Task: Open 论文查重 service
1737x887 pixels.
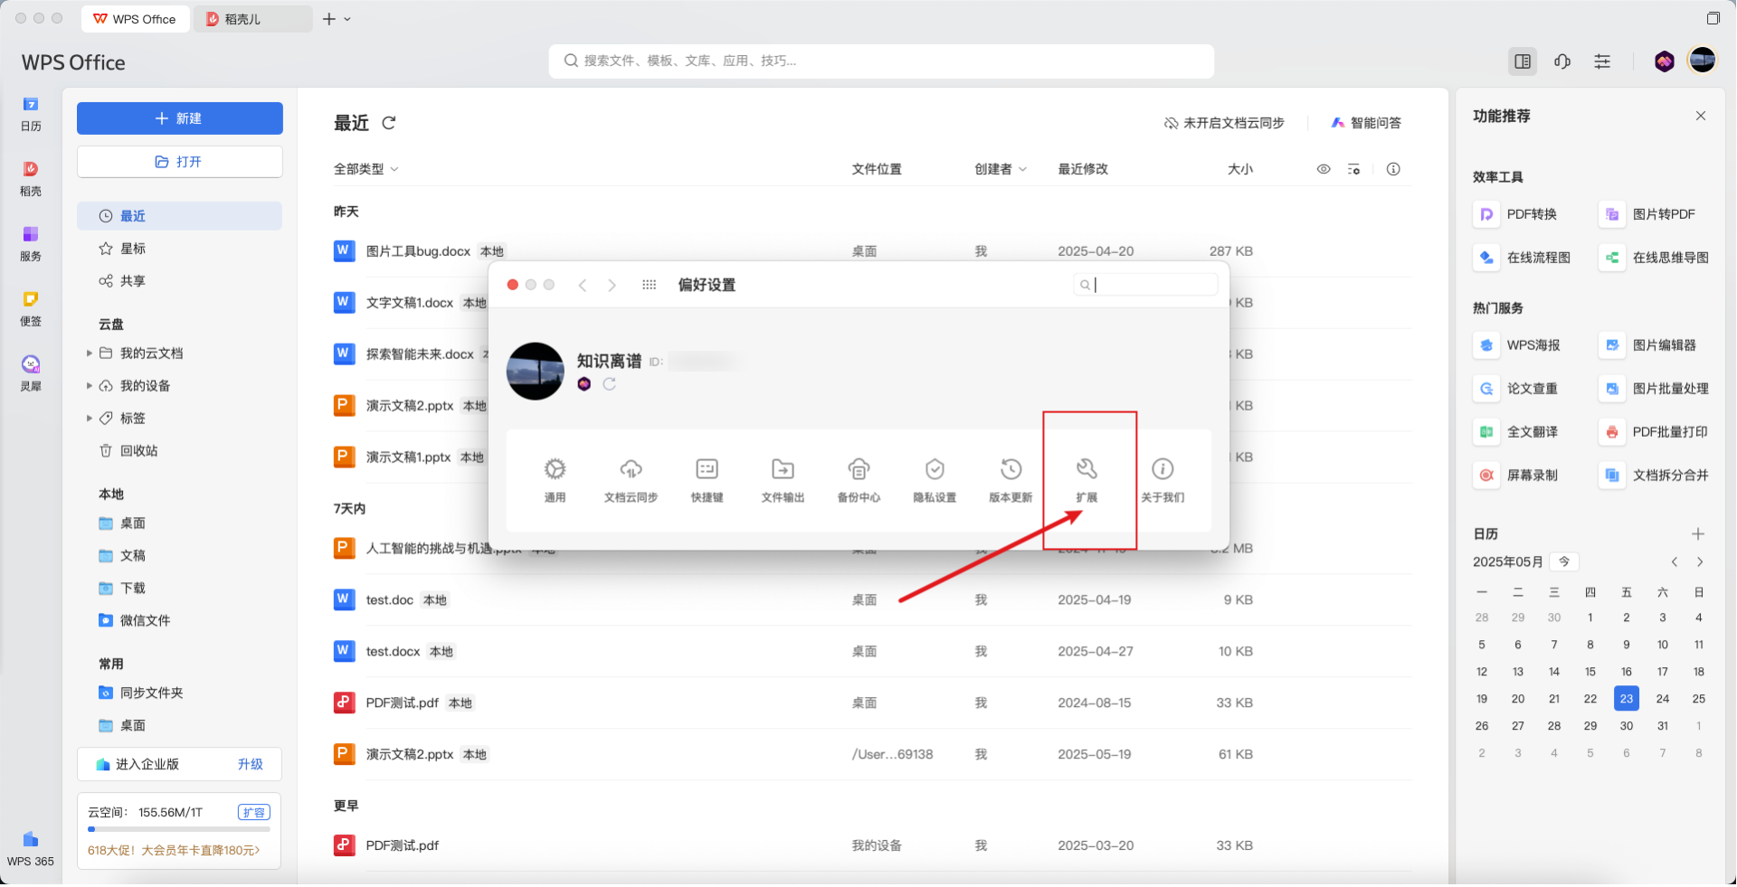Action: (x=1516, y=388)
